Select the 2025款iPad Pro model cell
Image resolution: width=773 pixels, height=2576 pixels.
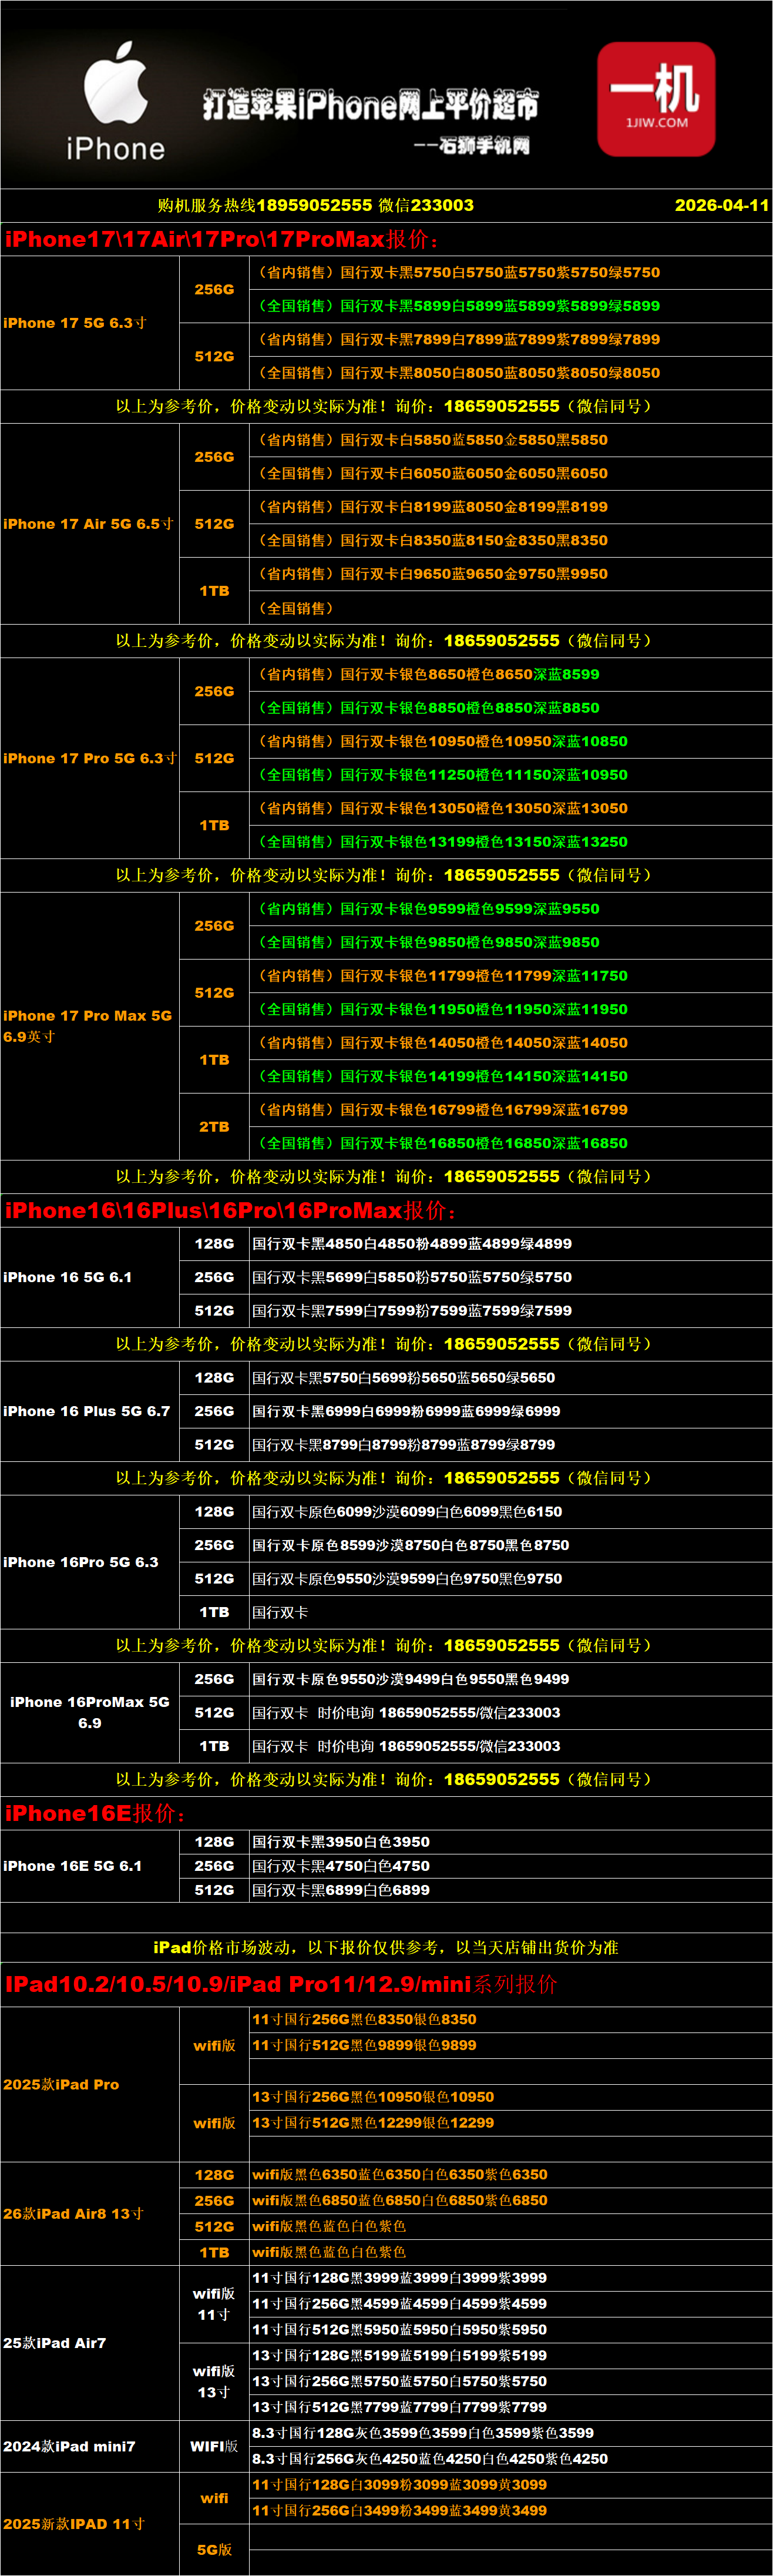pyautogui.click(x=61, y=2084)
